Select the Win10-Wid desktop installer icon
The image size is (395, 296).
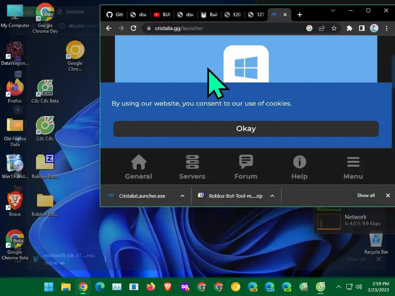click(15, 166)
